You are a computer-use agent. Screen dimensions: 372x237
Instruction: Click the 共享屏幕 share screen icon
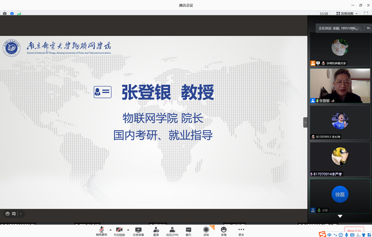point(138,230)
